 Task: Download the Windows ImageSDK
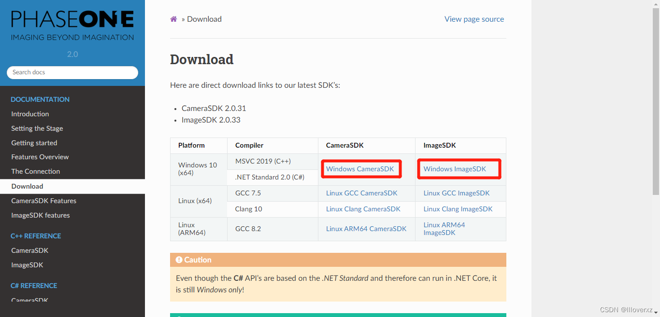coord(455,169)
